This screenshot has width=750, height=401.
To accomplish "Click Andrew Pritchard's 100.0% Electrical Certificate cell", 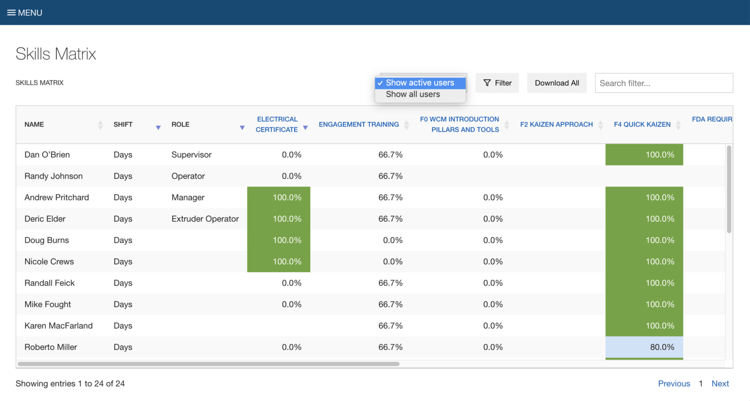I will click(x=279, y=197).
